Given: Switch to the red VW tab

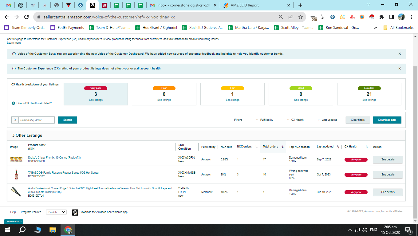Looking at the screenshot, I should click(x=104, y=5).
